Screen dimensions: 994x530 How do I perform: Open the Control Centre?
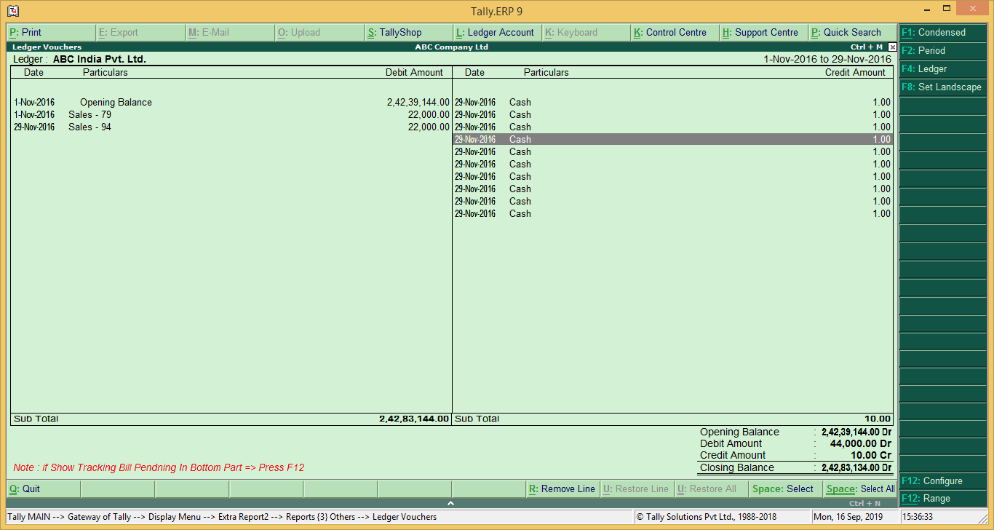pyautogui.click(x=673, y=32)
